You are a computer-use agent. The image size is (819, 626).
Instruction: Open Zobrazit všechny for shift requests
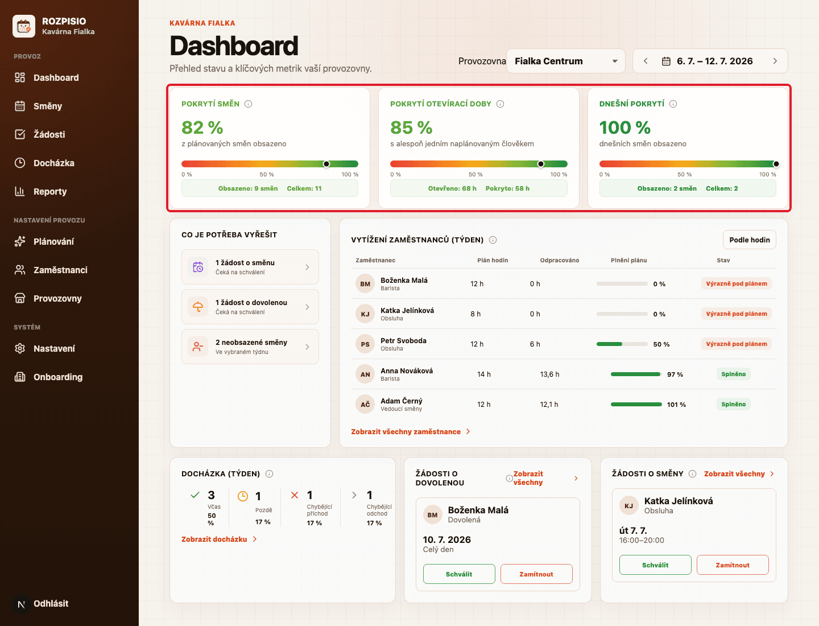pyautogui.click(x=739, y=473)
